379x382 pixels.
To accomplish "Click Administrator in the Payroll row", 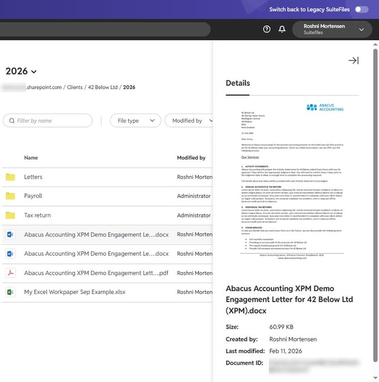I will (194, 196).
